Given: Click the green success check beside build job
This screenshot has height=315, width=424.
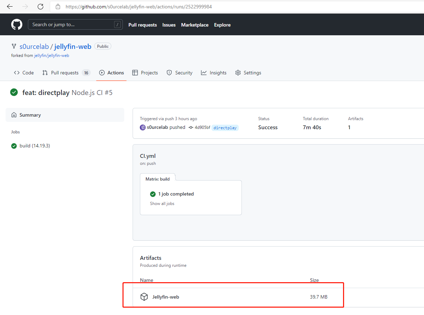Looking at the screenshot, I should tap(14, 146).
